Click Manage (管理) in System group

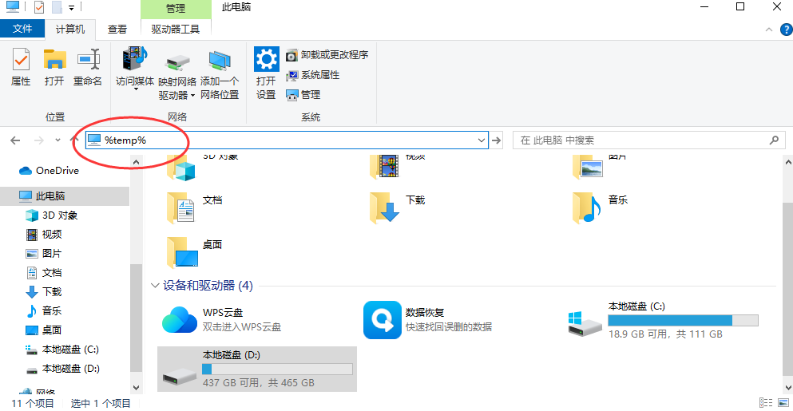(x=303, y=94)
